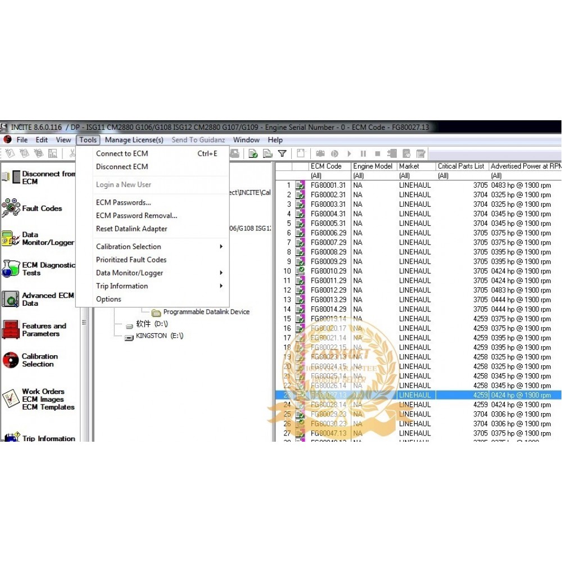Sort by the Engine Model column header
The height and width of the screenshot is (562, 562).
(374, 166)
